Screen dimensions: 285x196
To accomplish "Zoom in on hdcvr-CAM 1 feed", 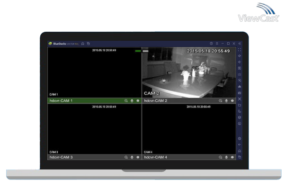I will click(126, 101).
